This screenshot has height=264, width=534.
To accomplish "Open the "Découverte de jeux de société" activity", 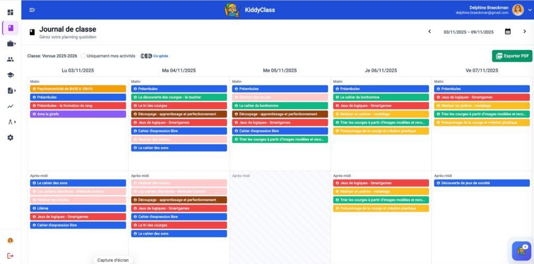I will (x=481, y=183).
